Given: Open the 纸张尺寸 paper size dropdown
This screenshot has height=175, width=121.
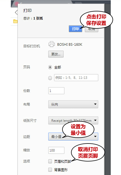Looking at the screenshot, I should point(73,120).
